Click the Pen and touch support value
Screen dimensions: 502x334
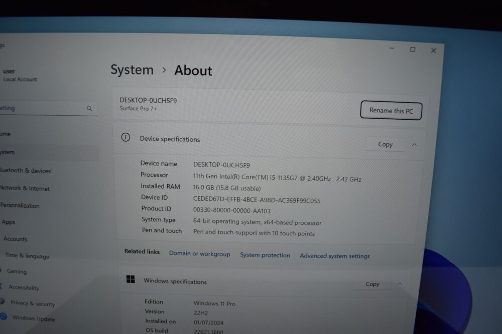[x=254, y=232]
